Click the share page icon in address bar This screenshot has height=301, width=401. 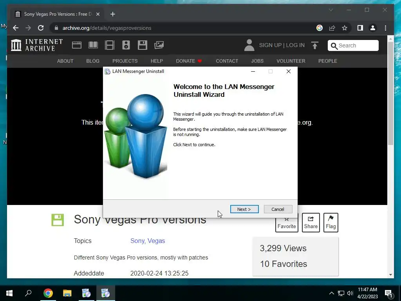[x=332, y=28]
